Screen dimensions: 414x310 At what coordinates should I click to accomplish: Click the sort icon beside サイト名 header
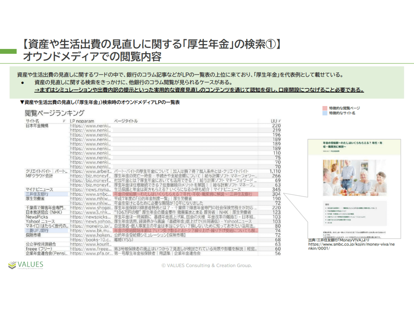click(x=64, y=121)
